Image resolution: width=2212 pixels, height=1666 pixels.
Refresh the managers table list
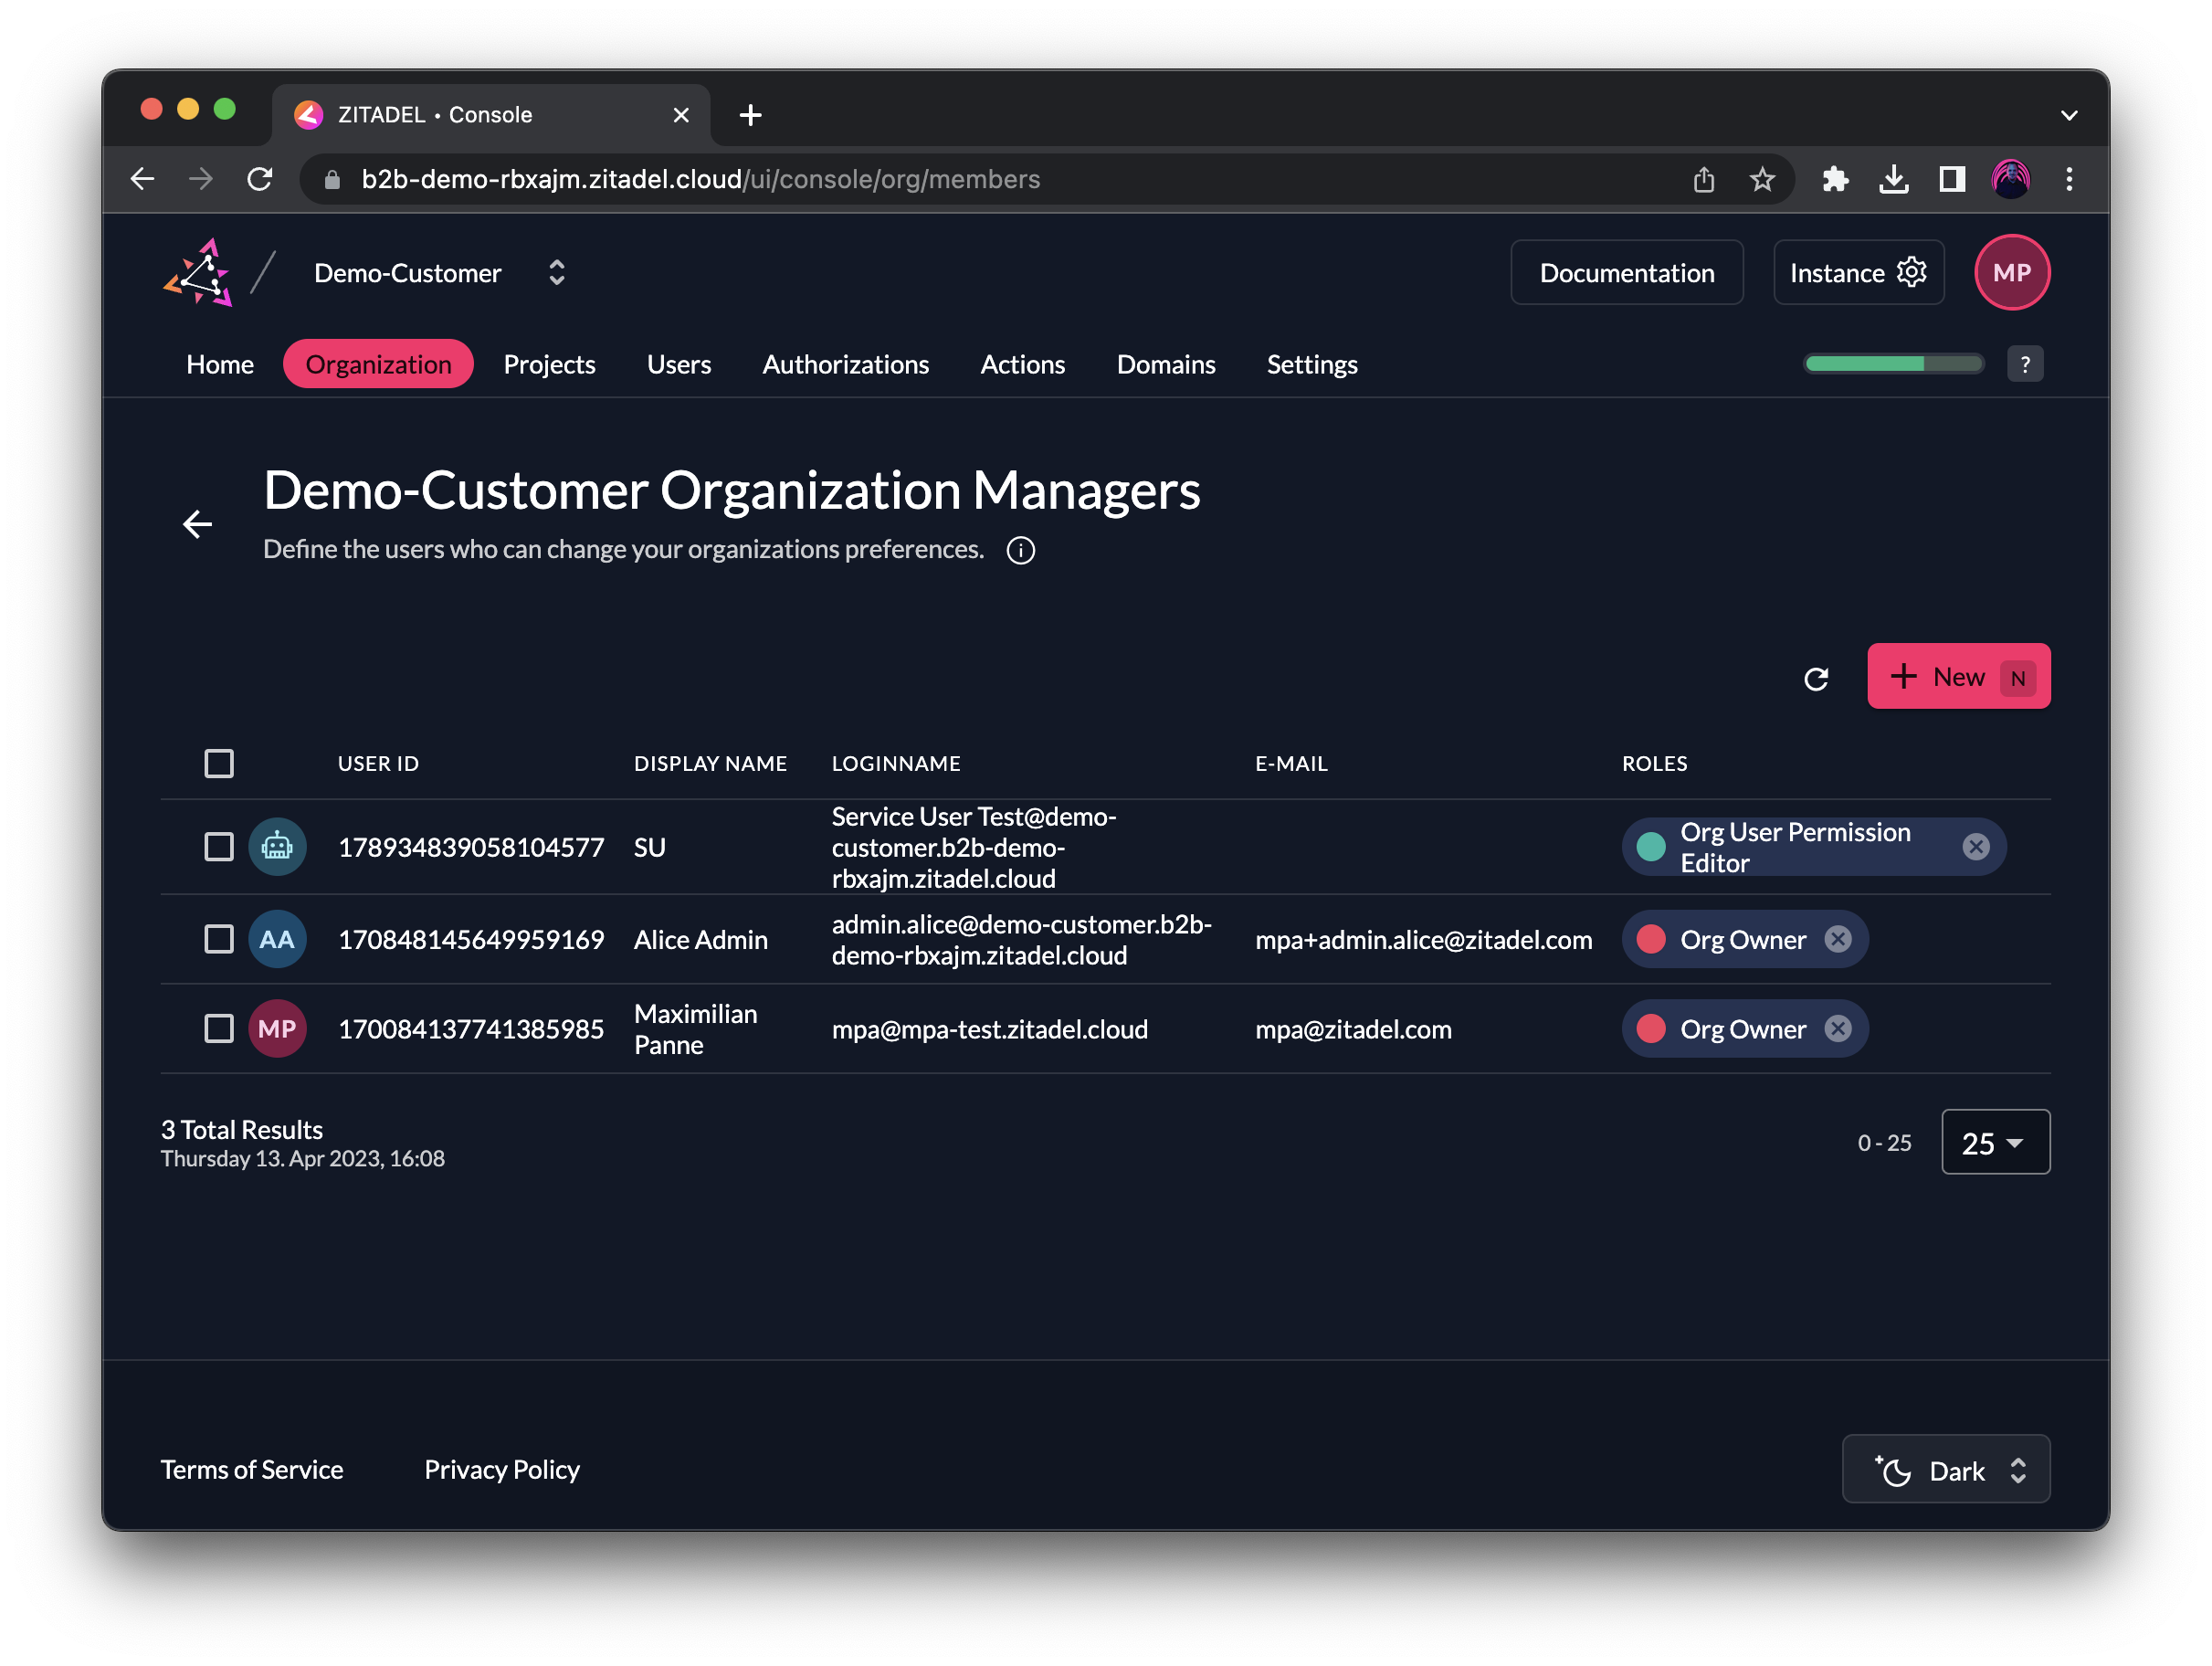(1815, 679)
